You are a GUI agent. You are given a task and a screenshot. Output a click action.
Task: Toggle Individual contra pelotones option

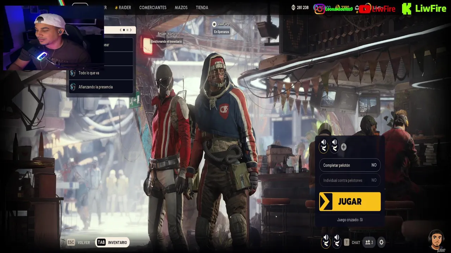pos(350,180)
